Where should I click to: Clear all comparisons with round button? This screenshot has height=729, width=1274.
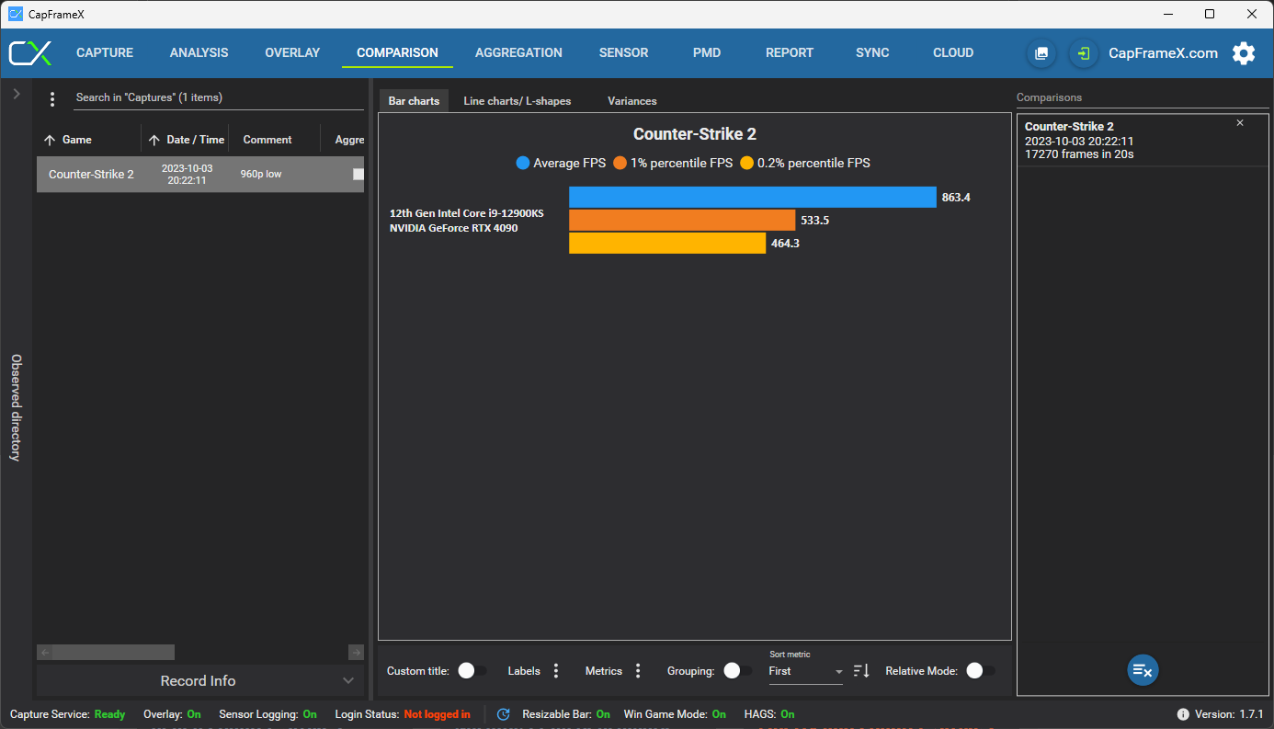(x=1143, y=670)
